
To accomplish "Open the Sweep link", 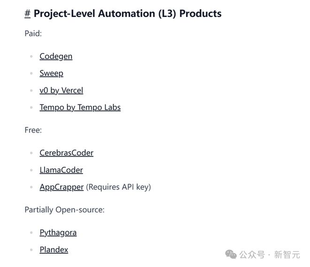I will [51, 73].
